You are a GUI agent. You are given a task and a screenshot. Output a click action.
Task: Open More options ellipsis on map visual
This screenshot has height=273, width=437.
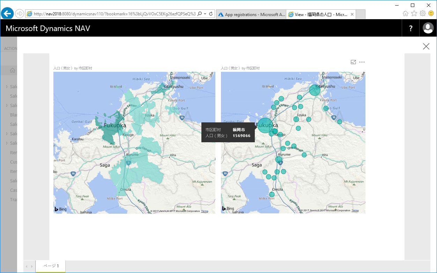362,62
